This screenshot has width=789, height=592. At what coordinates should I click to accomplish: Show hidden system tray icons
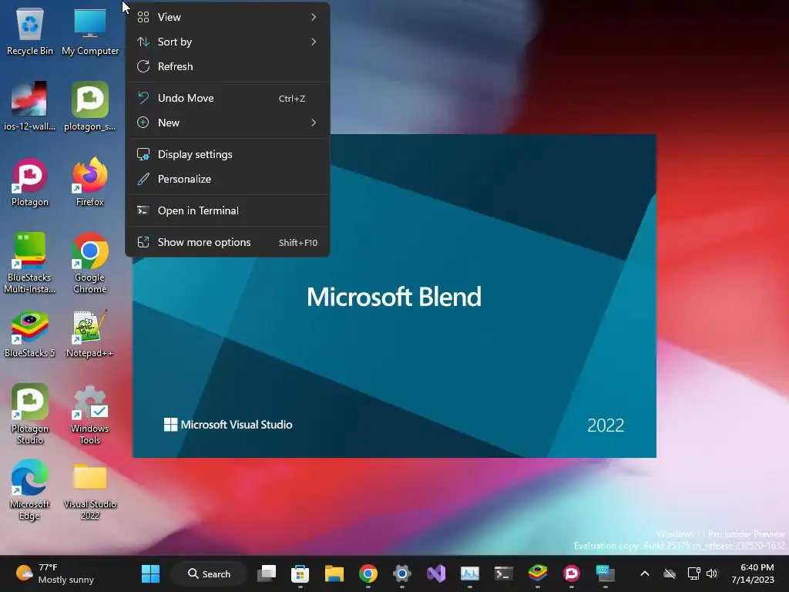click(x=645, y=573)
